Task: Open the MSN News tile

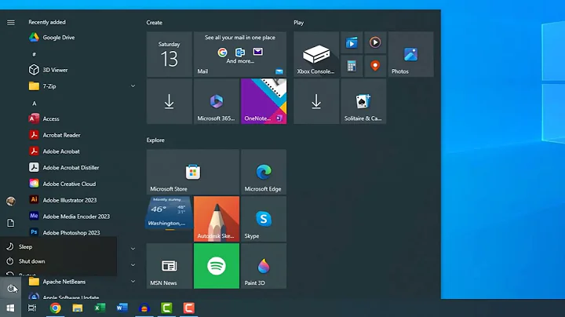Action: pos(169,266)
